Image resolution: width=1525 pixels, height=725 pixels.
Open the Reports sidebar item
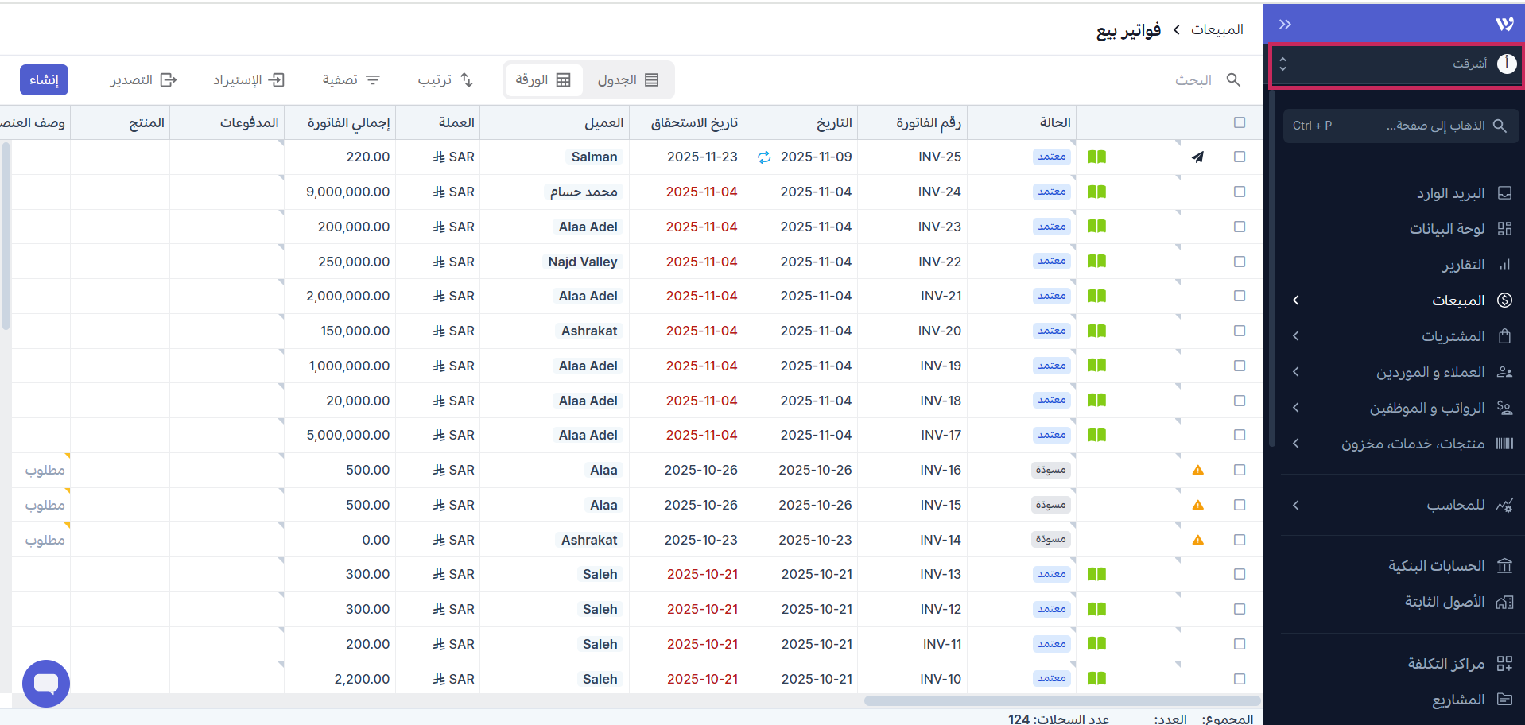click(1462, 265)
